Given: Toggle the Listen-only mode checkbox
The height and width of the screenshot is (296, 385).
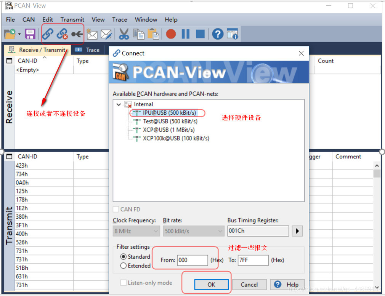Looking at the screenshot, I should tap(123, 283).
